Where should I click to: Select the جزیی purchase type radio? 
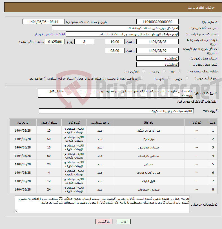[187, 78]
